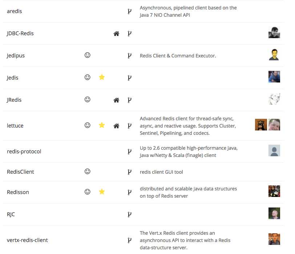
Task: View the RJC author avatar
Action: pyautogui.click(x=274, y=213)
